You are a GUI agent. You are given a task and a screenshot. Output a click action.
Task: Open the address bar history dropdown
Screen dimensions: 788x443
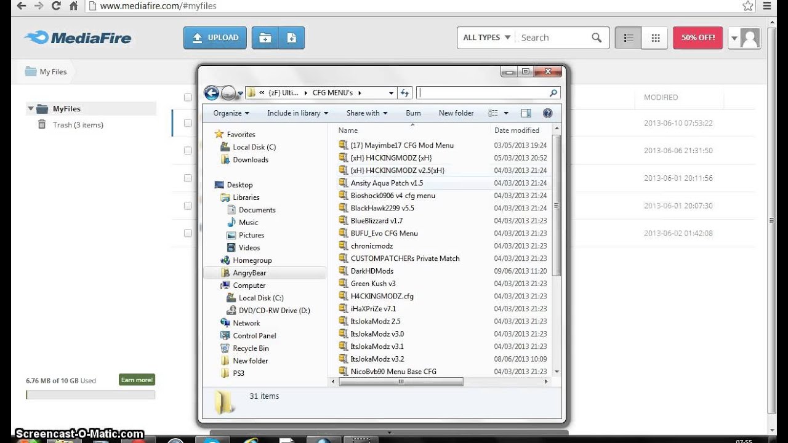[x=391, y=93]
